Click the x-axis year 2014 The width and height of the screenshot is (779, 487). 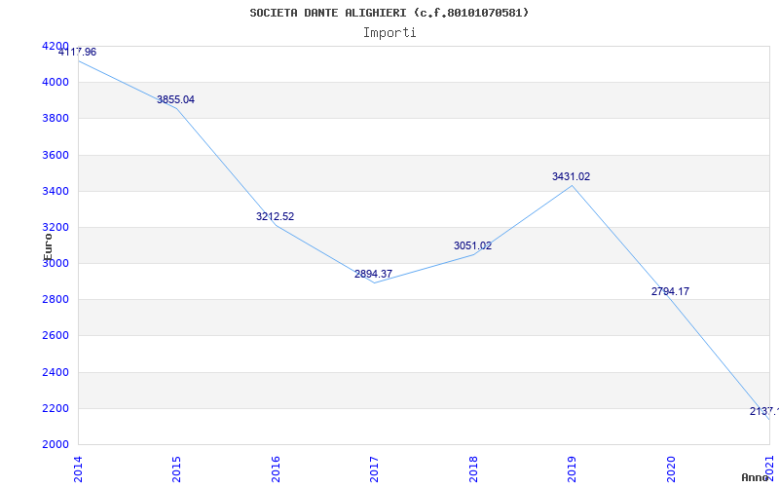pos(78,469)
